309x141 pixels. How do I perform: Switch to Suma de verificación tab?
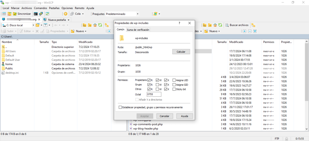(x=138, y=30)
